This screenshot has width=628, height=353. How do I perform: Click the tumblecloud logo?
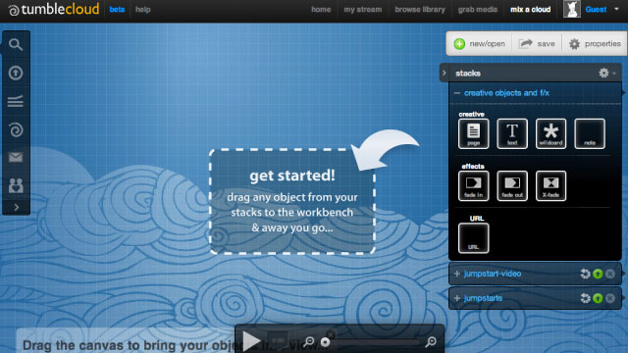coord(53,9)
